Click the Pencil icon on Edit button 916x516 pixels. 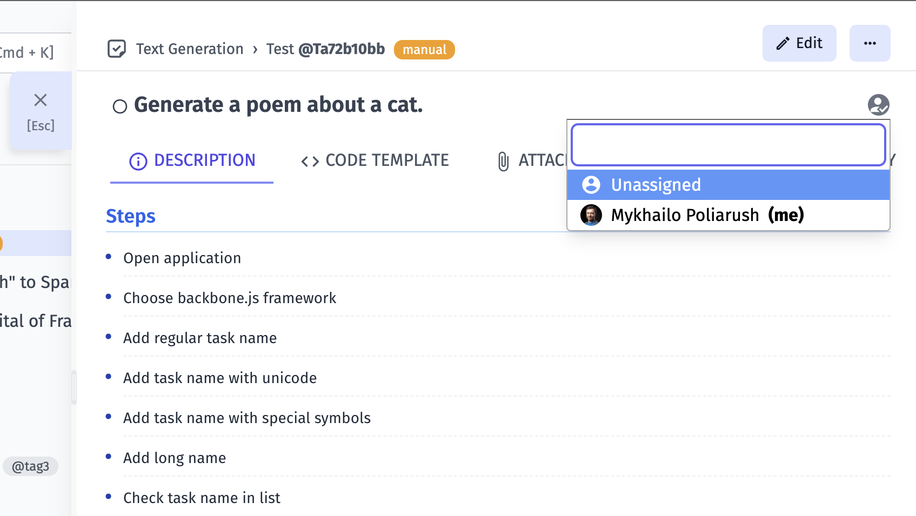(783, 44)
